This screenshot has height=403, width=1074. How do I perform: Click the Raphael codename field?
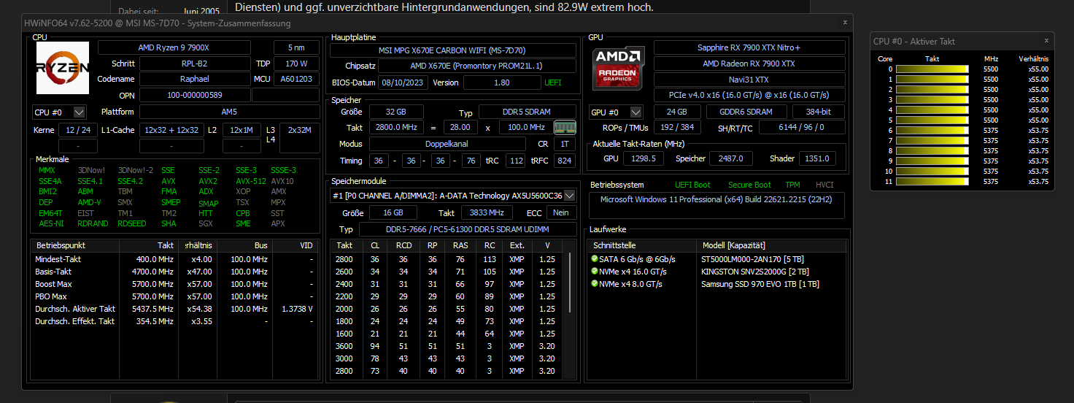tap(193, 79)
